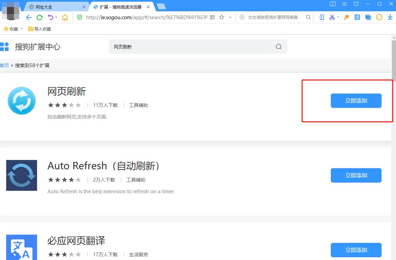Click the window count icon showing 2
The width and height of the screenshot is (396, 260).
click(333, 4)
